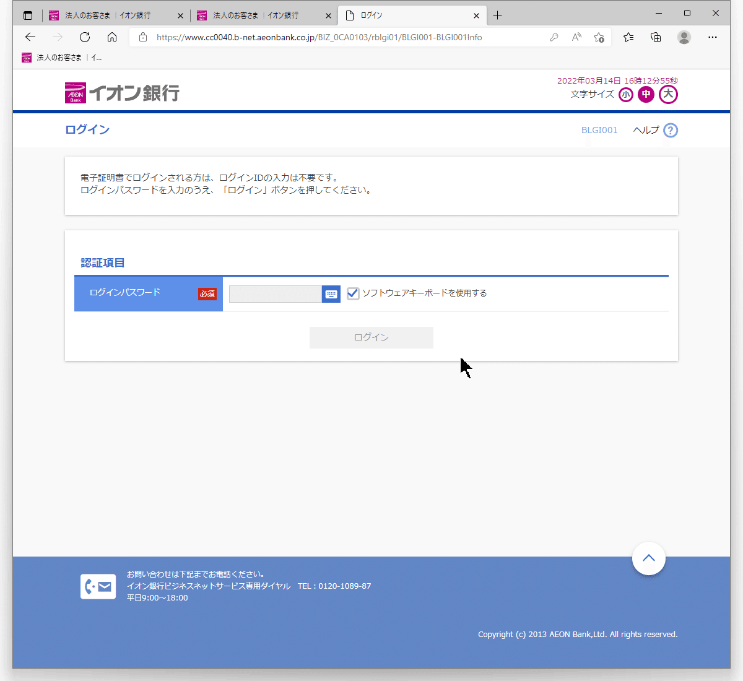Screen dimensions: 743x681
Task: Click the AEON Bank logo
Action: (121, 92)
